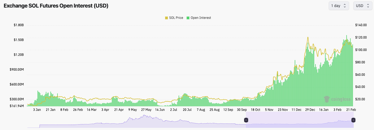Viewport: 374px width, 130px height.
Task: Click the "3 Jan" date axis label
Action: 37,110
